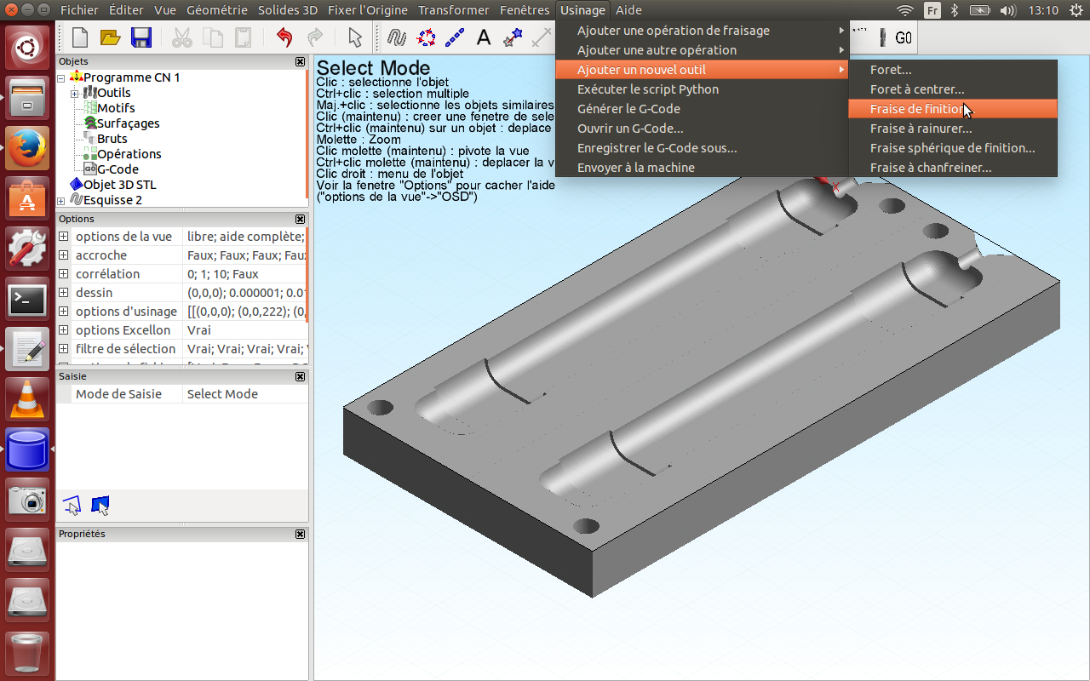This screenshot has height=681, width=1090.
Task: Close the Objets panel
Action: pyautogui.click(x=300, y=61)
